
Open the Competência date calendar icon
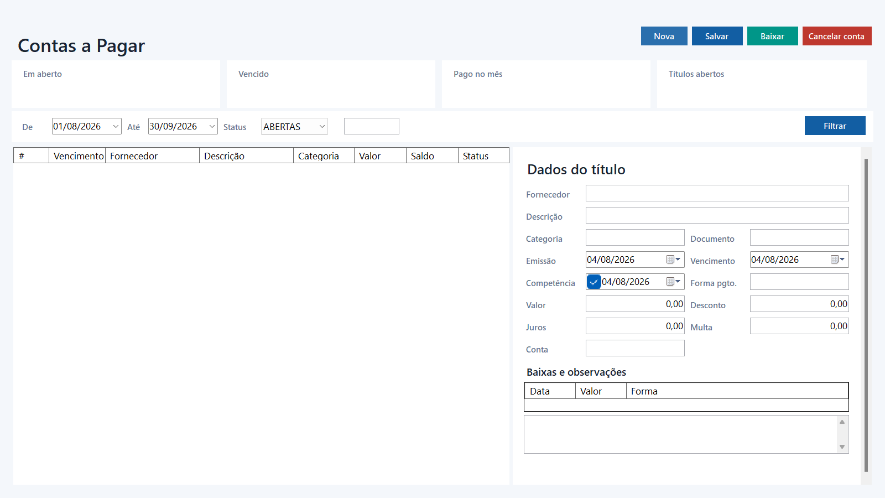673,282
